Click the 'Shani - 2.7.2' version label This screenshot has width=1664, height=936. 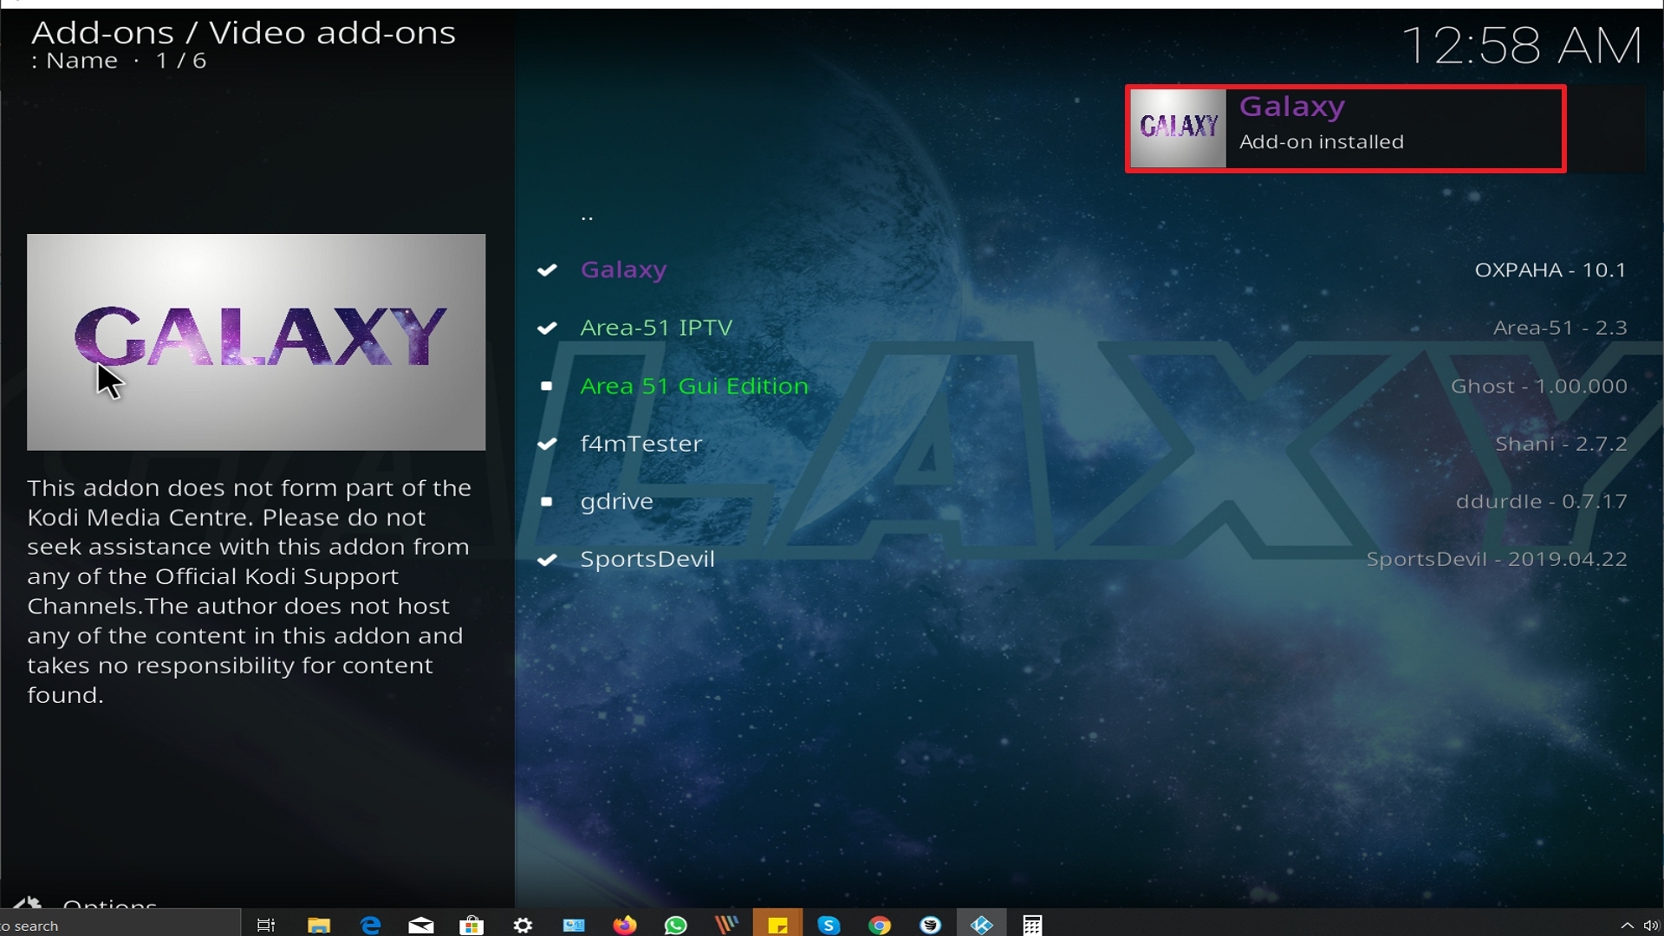click(1561, 445)
